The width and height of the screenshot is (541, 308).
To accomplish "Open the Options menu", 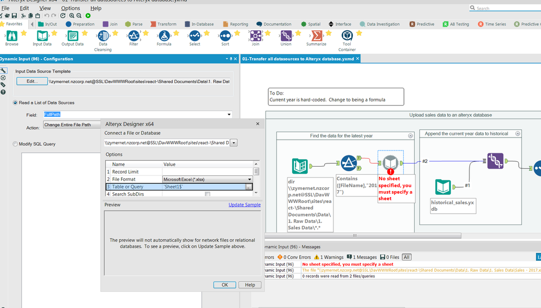I will (x=70, y=8).
